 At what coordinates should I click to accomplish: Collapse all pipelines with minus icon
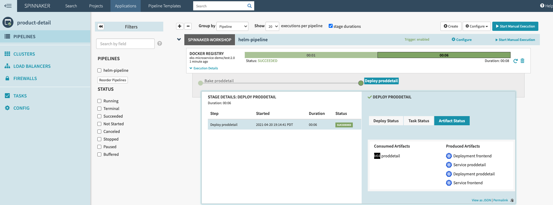[188, 26]
